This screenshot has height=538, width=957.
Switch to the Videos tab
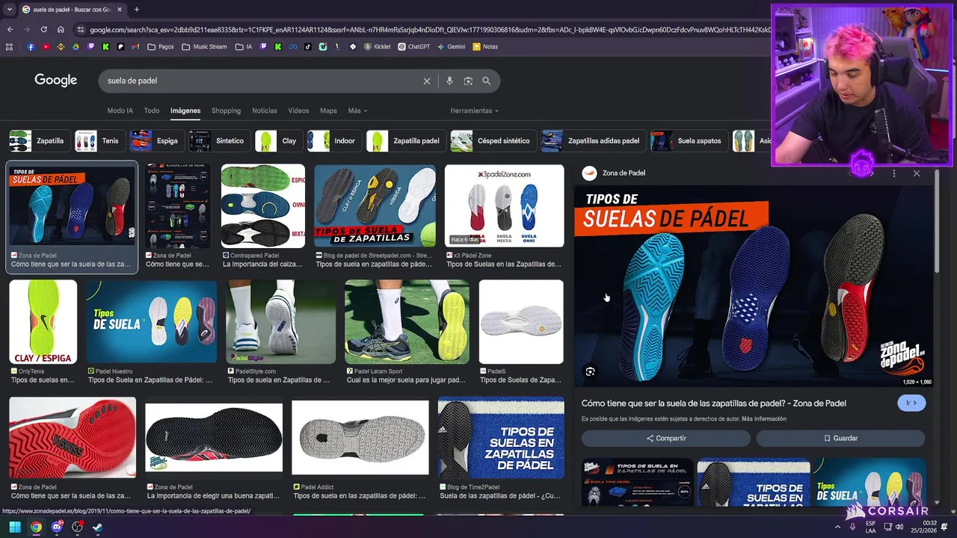[298, 111]
